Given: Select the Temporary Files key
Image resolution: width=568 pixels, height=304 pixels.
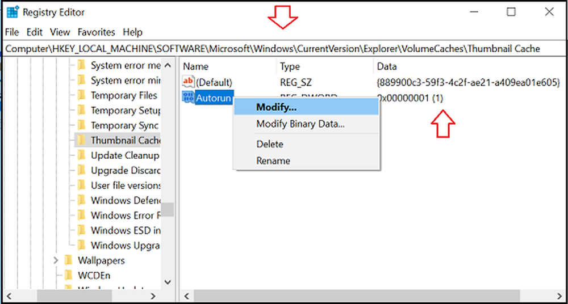Looking at the screenshot, I should pos(124,95).
